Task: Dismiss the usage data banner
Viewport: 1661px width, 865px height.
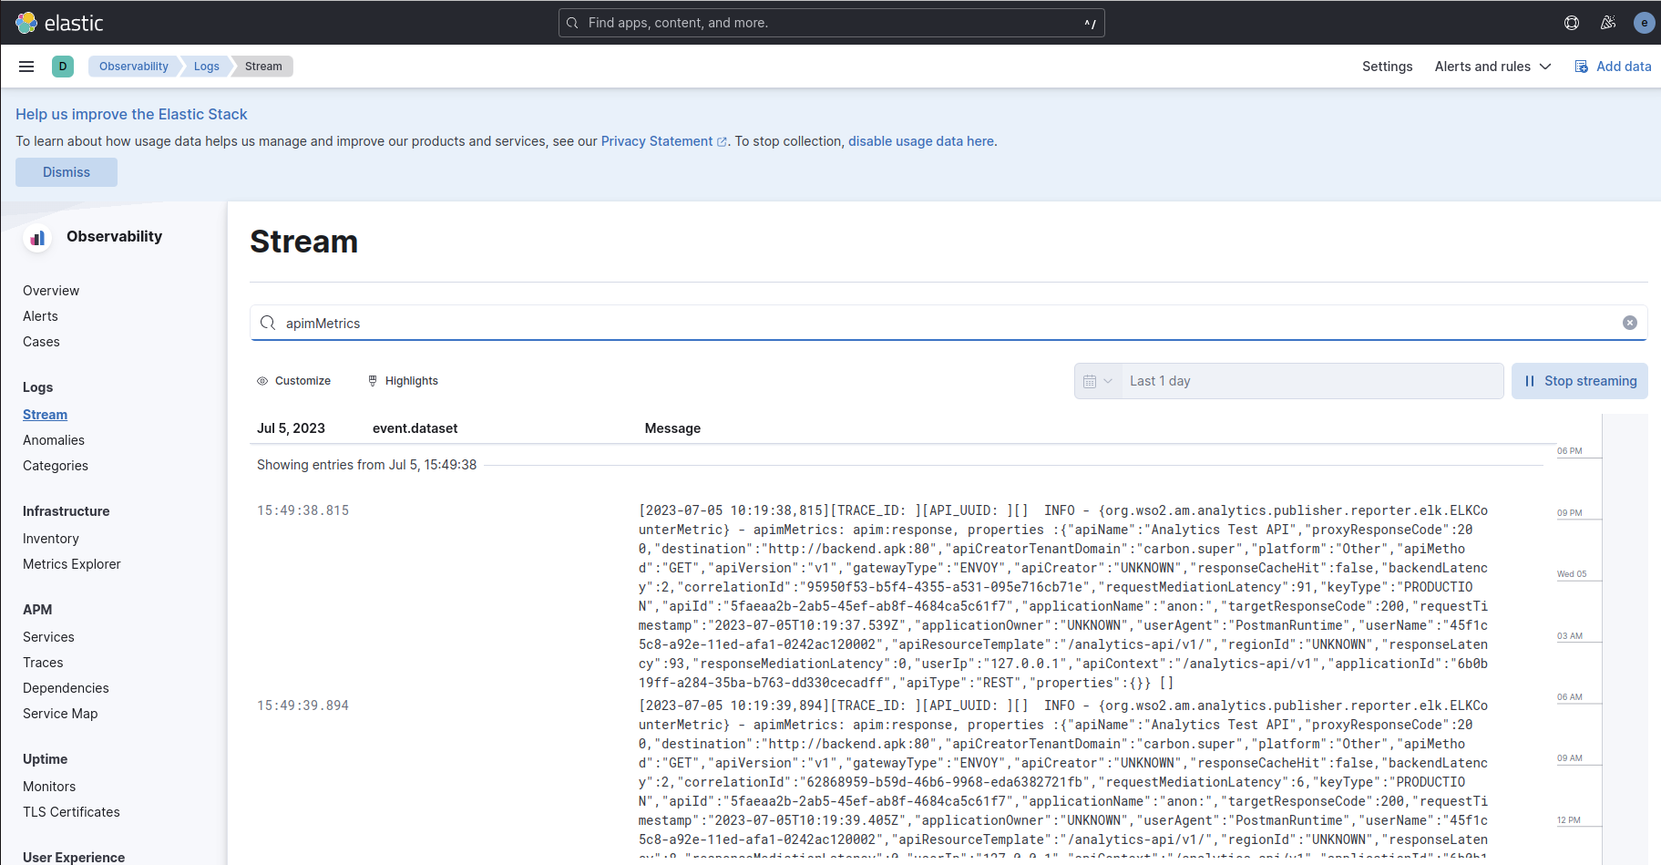Action: [x=67, y=172]
